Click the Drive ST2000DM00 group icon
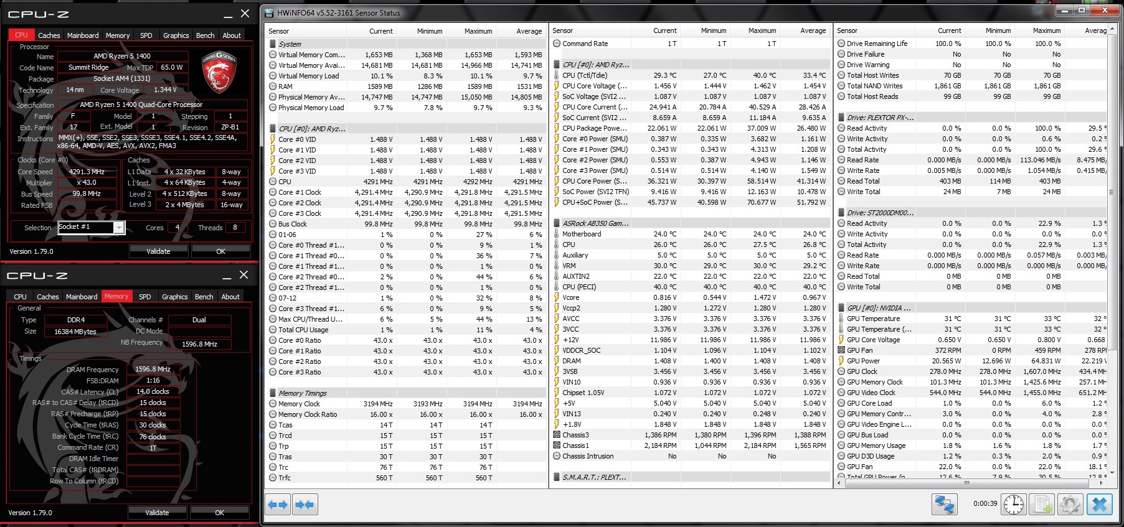 point(841,213)
